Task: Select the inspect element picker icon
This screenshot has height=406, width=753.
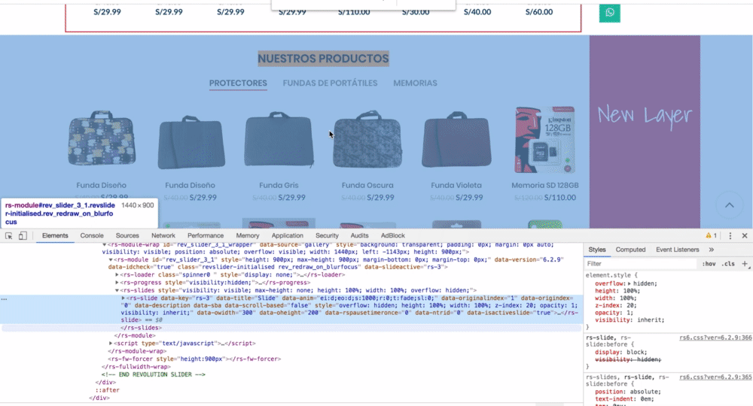Action: (x=8, y=236)
